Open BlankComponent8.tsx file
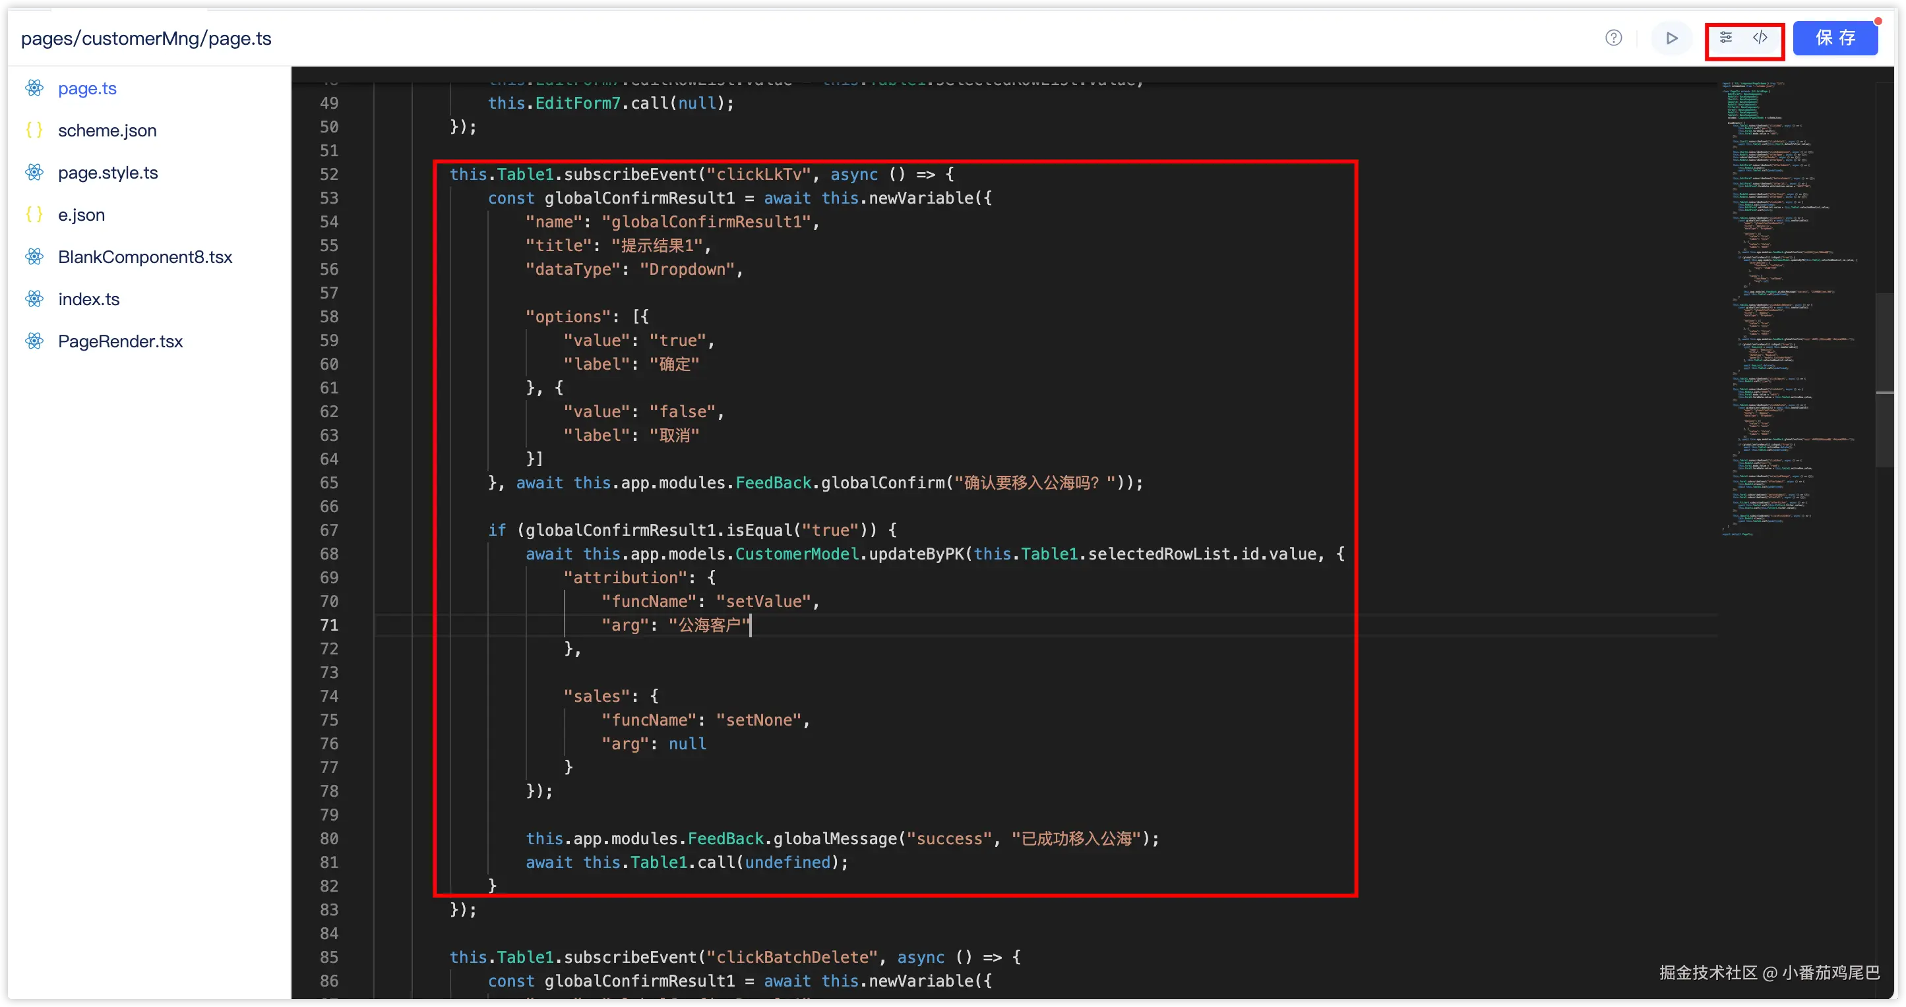Viewport: 1906px width, 1007px height. 145,257
